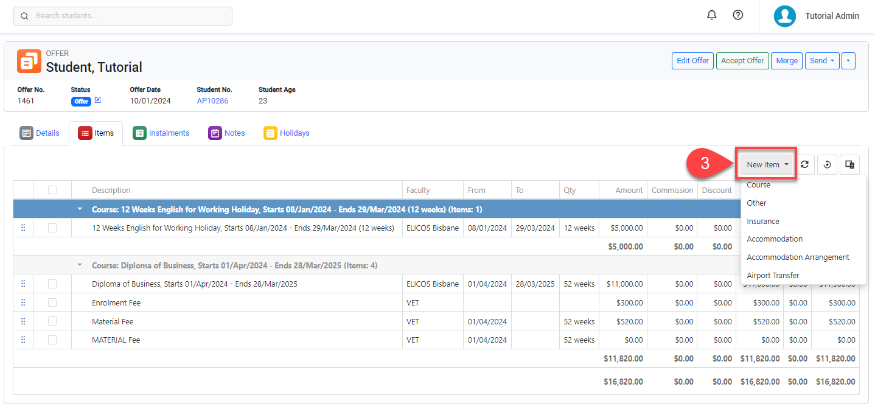Open student number AP10286 link
The height and width of the screenshot is (412, 875).
(x=212, y=101)
